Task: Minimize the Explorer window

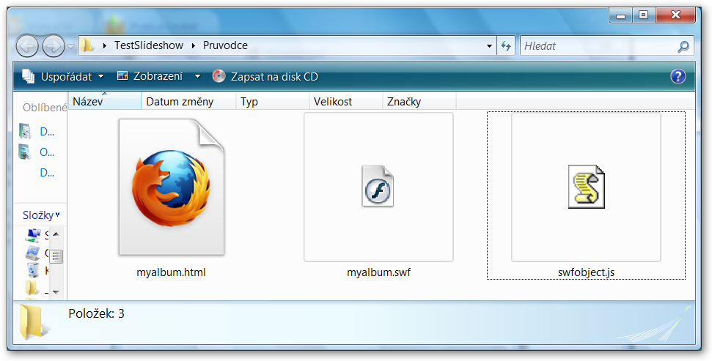Action: click(x=621, y=15)
